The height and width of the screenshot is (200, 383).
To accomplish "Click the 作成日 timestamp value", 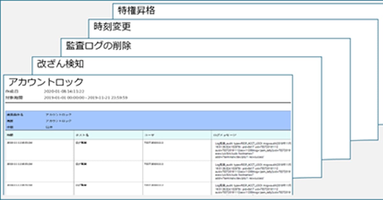I will tap(64, 91).
